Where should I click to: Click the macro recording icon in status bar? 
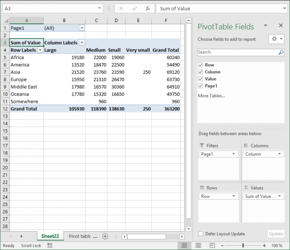(x=49, y=245)
